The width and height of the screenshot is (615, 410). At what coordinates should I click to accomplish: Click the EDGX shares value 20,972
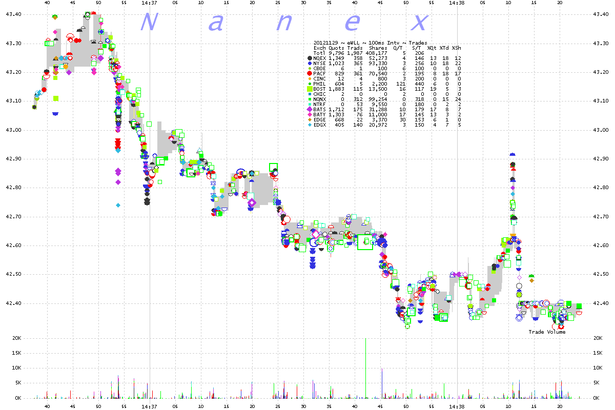[x=378, y=125]
